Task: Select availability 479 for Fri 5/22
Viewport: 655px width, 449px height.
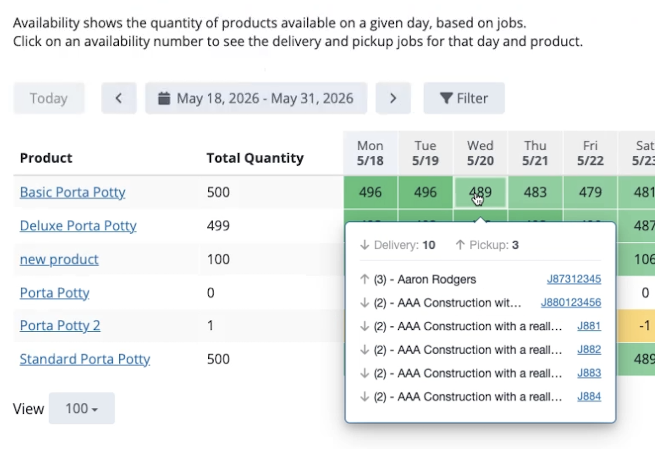Action: [590, 192]
